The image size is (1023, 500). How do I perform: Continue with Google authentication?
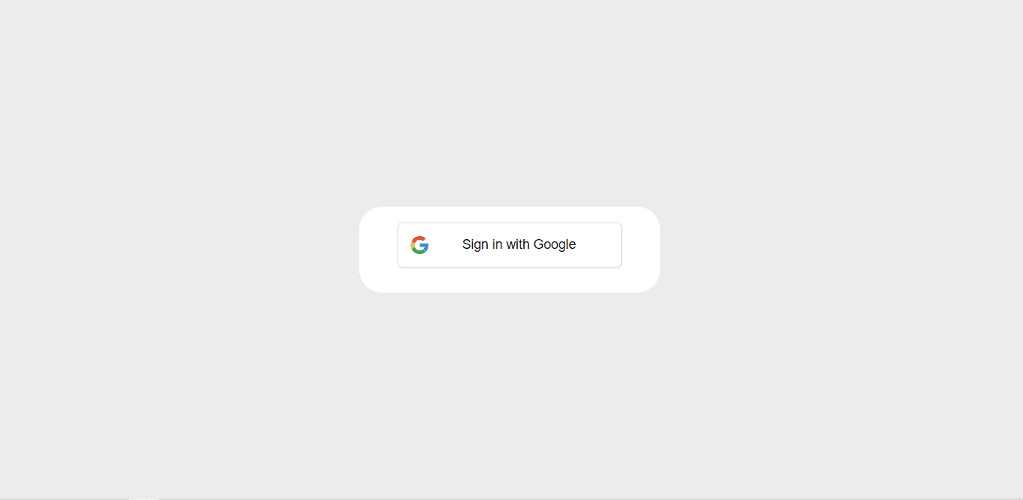click(x=510, y=245)
